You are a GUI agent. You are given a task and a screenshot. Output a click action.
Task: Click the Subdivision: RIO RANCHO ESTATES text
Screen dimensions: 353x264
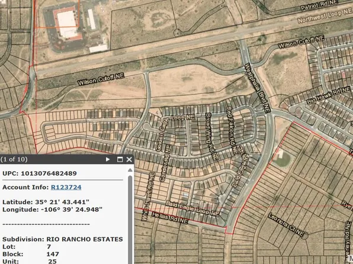(63, 239)
